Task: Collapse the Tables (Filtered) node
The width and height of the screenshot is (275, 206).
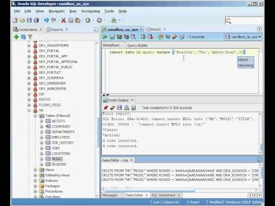Action: point(36,116)
